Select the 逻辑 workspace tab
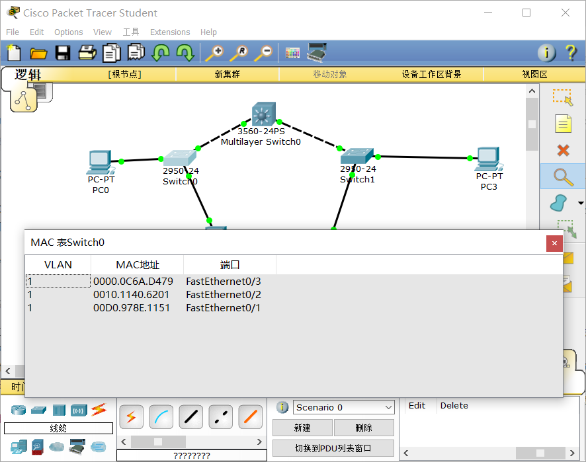 [x=28, y=75]
